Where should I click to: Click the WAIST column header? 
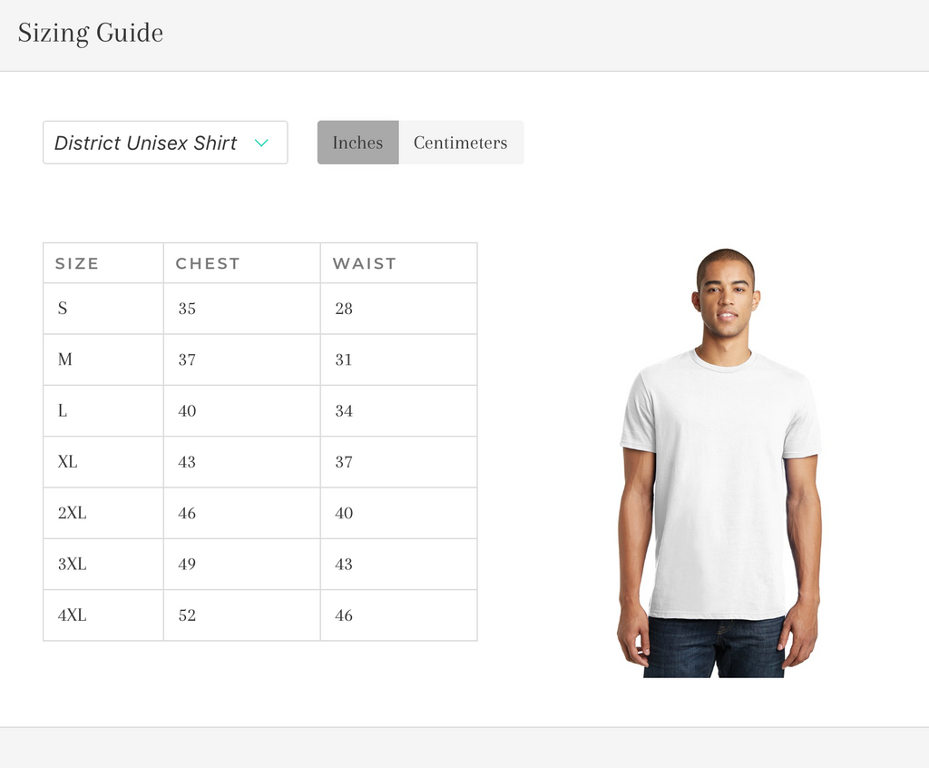coord(365,263)
